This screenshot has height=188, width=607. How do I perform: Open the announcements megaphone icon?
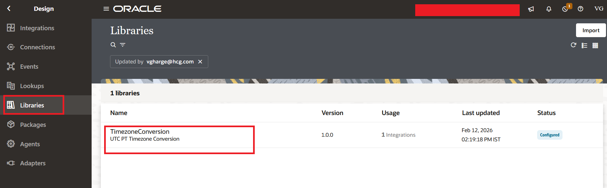(531, 9)
